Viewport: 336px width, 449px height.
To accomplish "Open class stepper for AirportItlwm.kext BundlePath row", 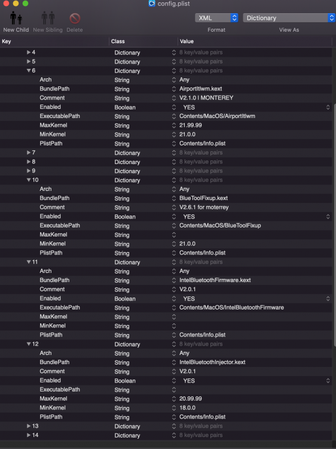I will click(174, 89).
